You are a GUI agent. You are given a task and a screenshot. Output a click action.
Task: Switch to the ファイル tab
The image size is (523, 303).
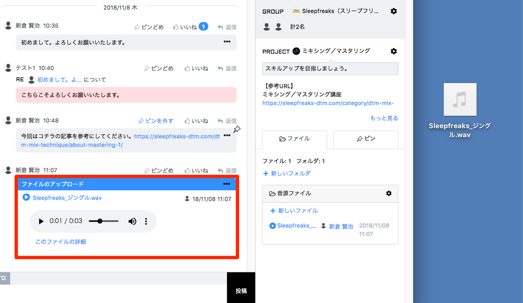(295, 139)
